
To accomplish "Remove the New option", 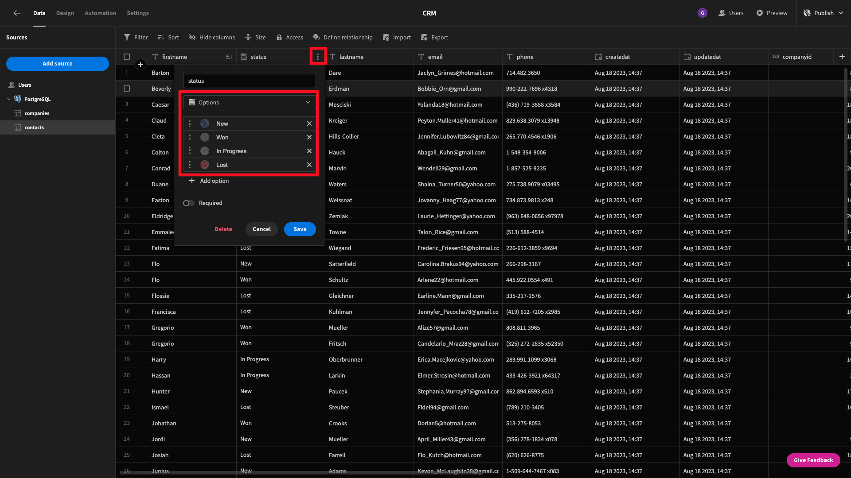I will pos(309,123).
